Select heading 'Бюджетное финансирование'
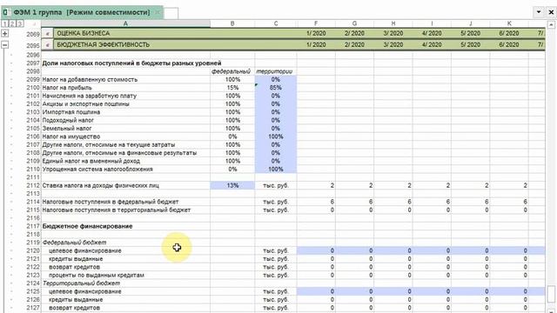This screenshot has height=313, width=557. (125, 226)
